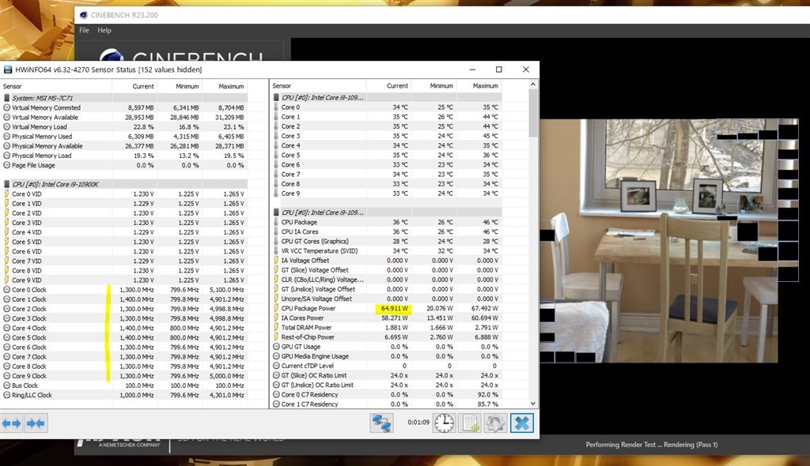This screenshot has width=810, height=466.
Task: Select the GT (Unslice) OC Ratio Limit row
Action: click(x=385, y=385)
